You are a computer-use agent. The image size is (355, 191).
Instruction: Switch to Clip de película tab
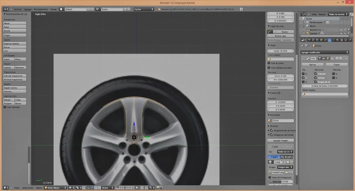click(287, 157)
